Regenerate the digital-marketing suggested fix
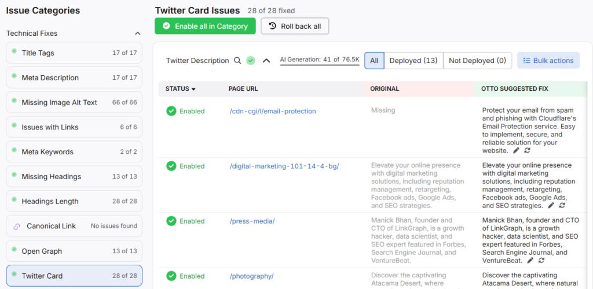Image resolution: width=593 pixels, height=289 pixels. [x=562, y=206]
